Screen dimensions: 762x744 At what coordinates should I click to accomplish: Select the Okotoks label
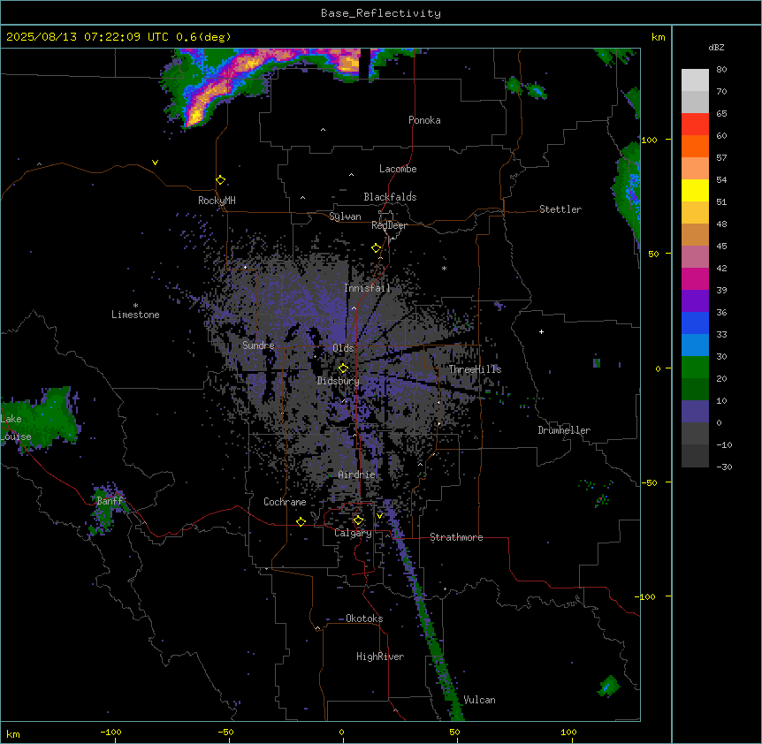[x=364, y=619]
